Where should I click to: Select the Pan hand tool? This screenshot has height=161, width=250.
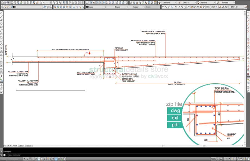[x=50, y=2]
